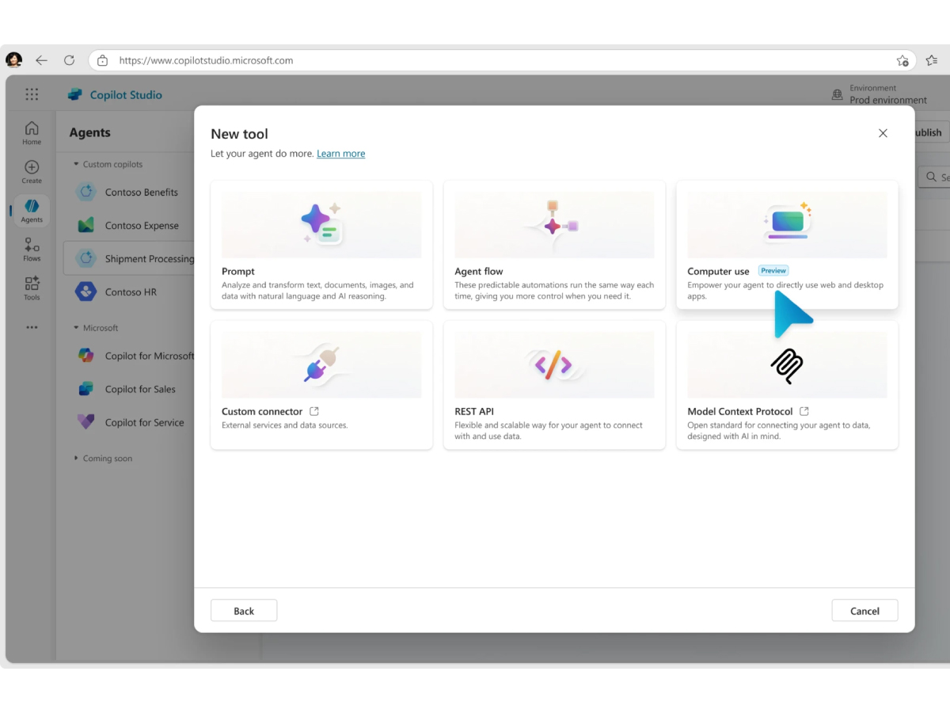This screenshot has height=713, width=950.
Task: Open the more options ellipsis in sidebar
Action: tap(32, 327)
